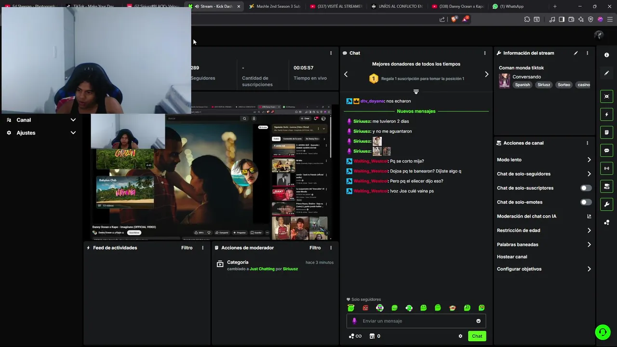
Task: Toggle the browser sidebar panel icon
Action: pos(562,19)
